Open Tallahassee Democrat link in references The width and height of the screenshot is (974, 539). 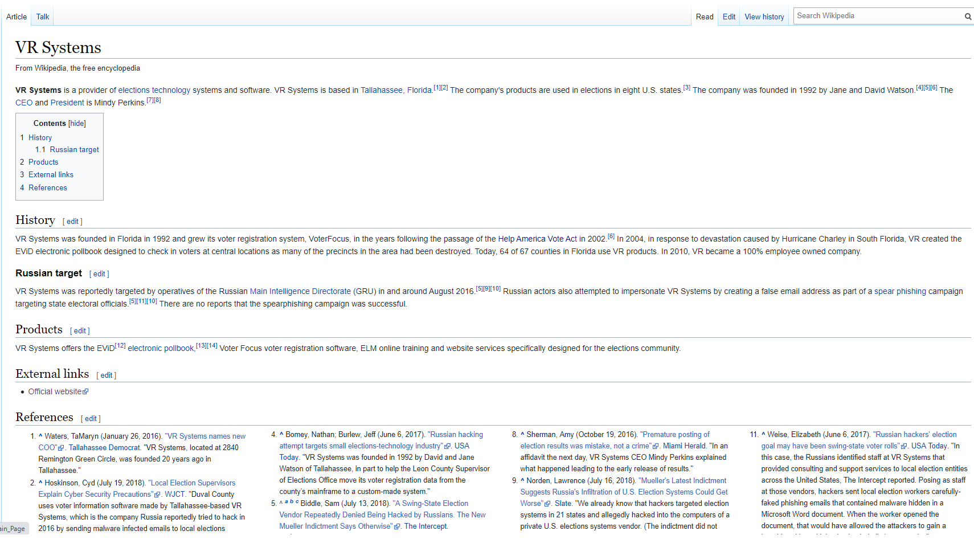pyautogui.click(x=104, y=448)
